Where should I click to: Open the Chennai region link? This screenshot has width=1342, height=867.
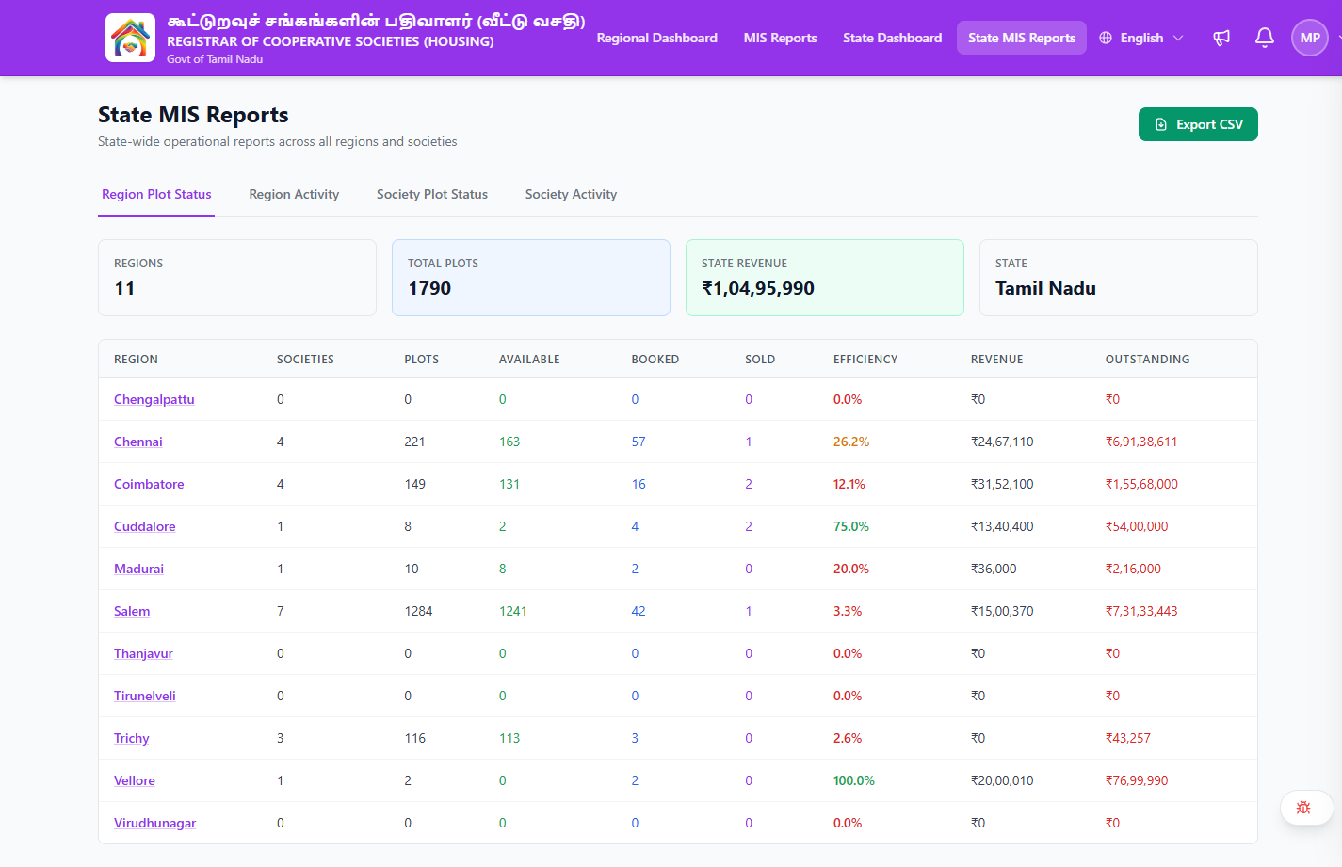pos(138,442)
